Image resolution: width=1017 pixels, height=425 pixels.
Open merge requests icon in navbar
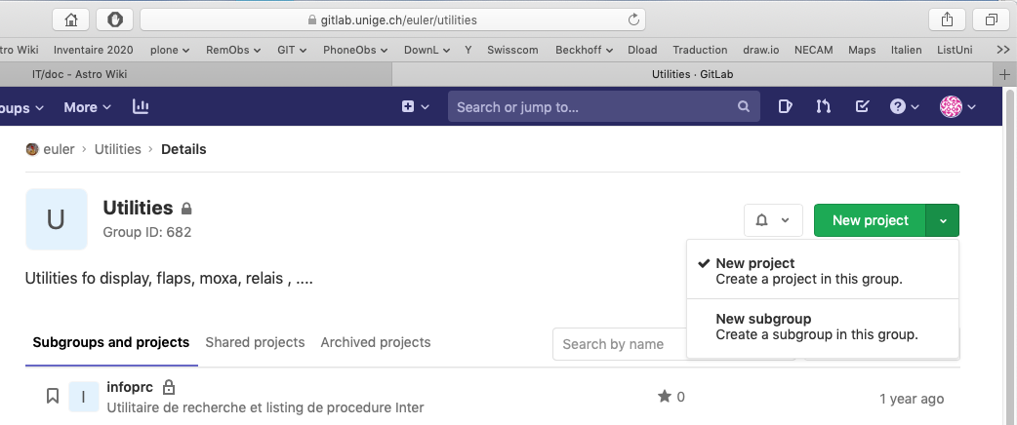coord(824,107)
